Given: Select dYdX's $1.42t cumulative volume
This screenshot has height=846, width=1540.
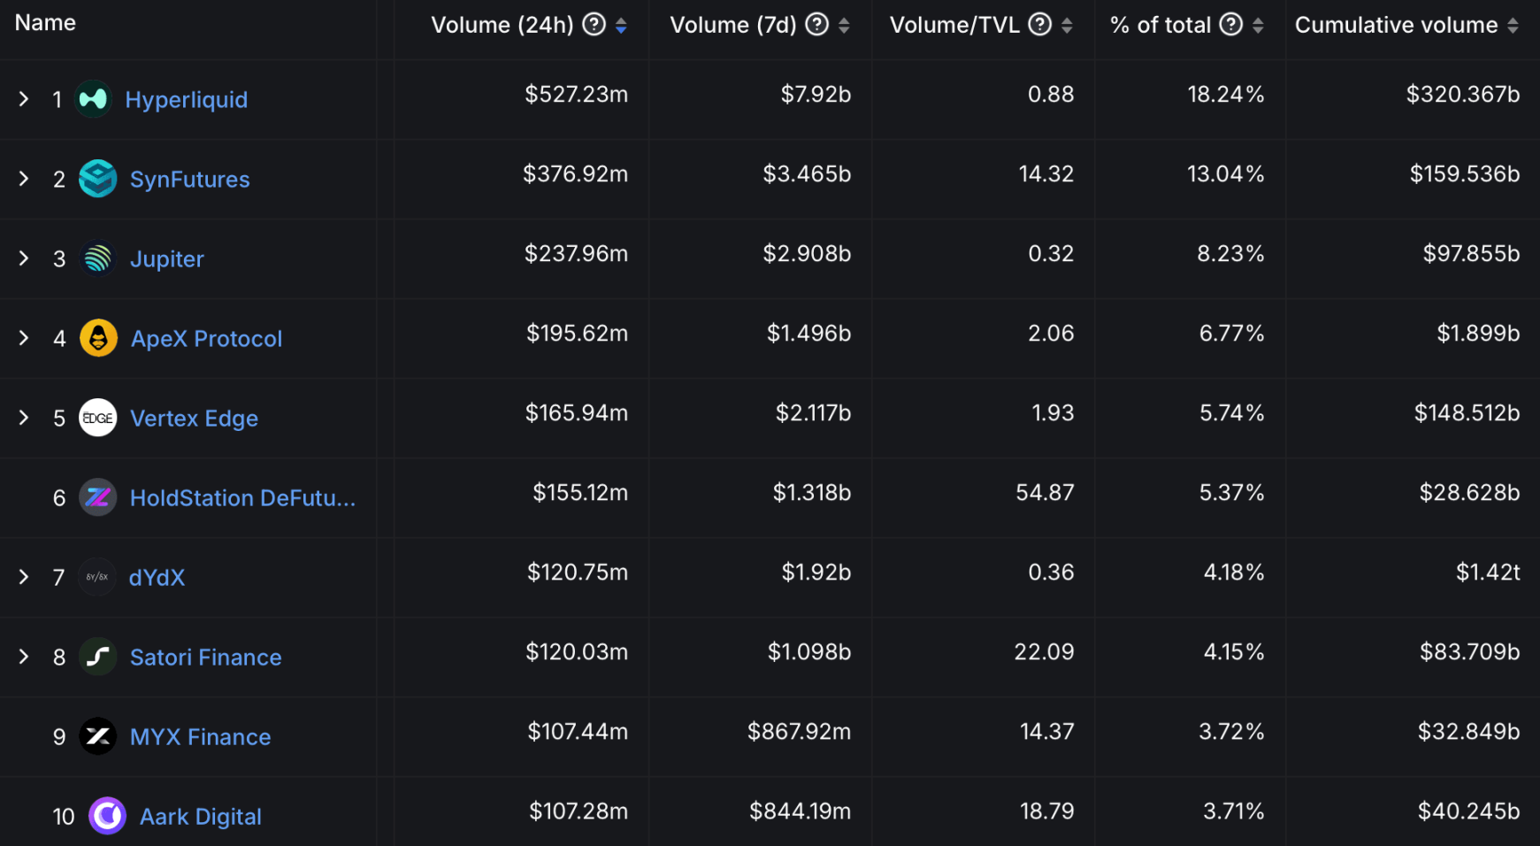Looking at the screenshot, I should pyautogui.click(x=1489, y=573).
